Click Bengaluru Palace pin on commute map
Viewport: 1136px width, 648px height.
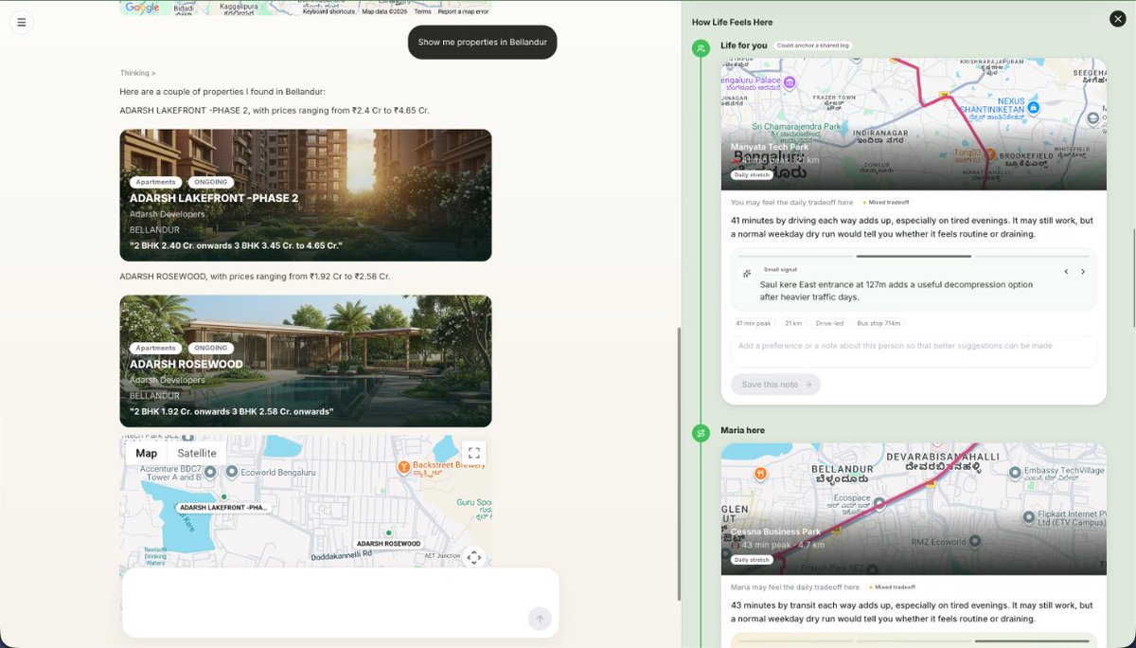[x=789, y=81]
